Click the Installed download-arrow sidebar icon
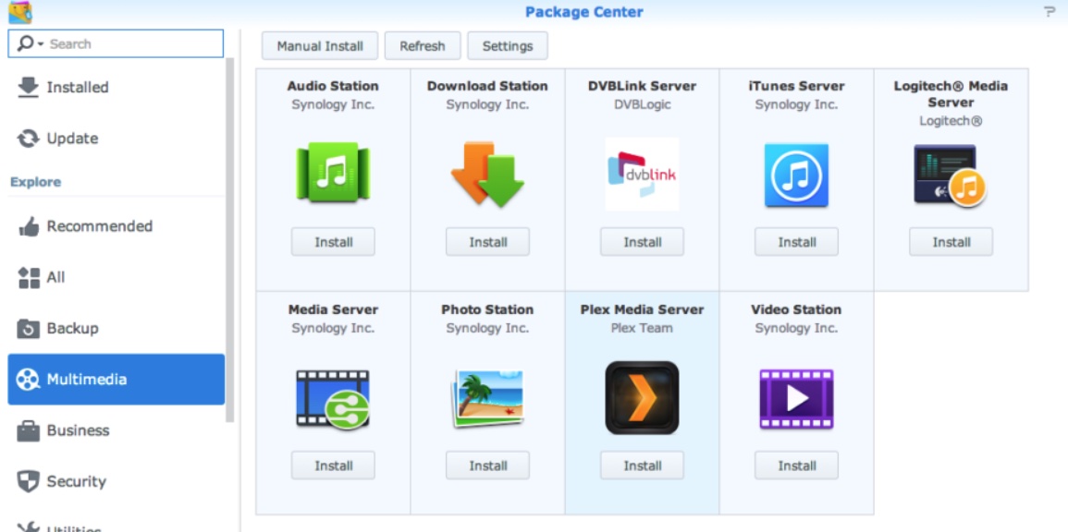This screenshot has width=1068, height=532. 28,87
